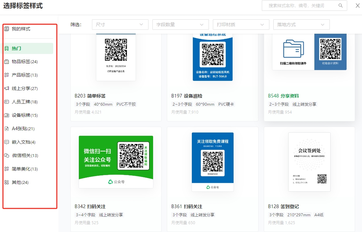Open 物品标签(24) category
The width and height of the screenshot is (362, 232).
click(25, 62)
